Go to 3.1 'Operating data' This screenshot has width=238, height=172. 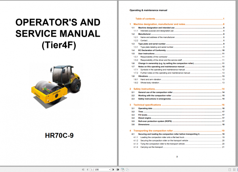[x=178, y=108]
